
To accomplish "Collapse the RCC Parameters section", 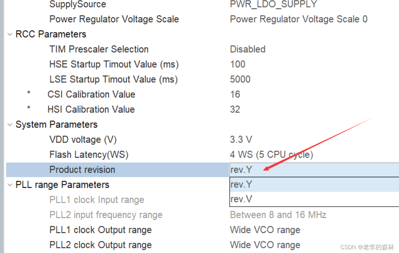I will (x=10, y=34).
